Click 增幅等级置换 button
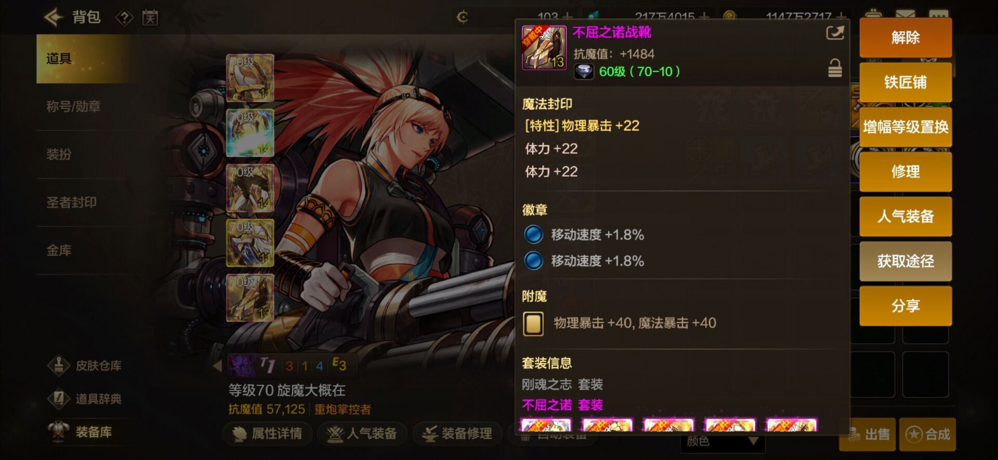 pos(905,127)
